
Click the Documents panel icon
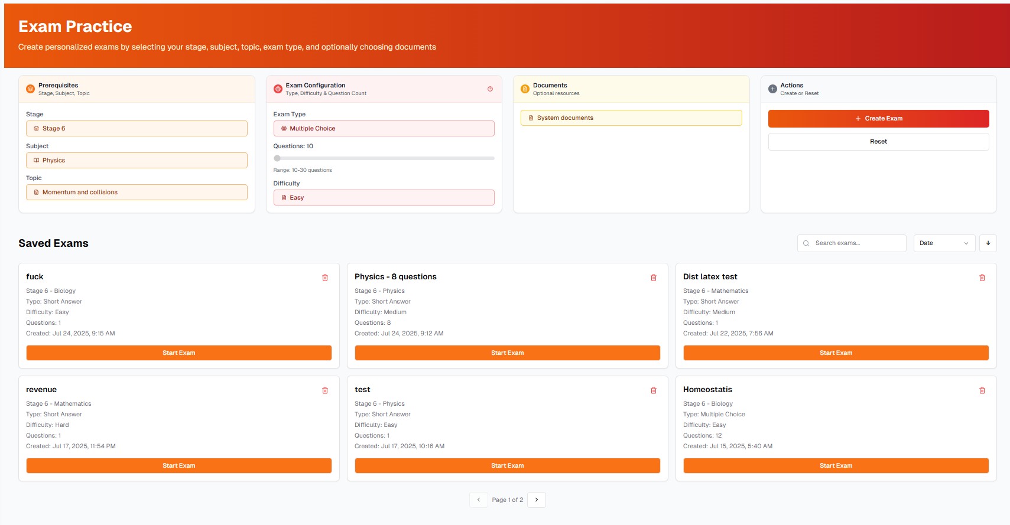pyautogui.click(x=525, y=89)
